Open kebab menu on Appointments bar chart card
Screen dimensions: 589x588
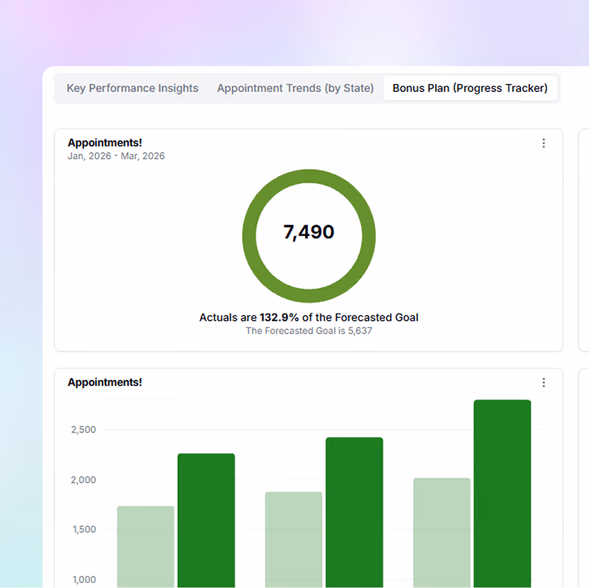pyautogui.click(x=544, y=383)
